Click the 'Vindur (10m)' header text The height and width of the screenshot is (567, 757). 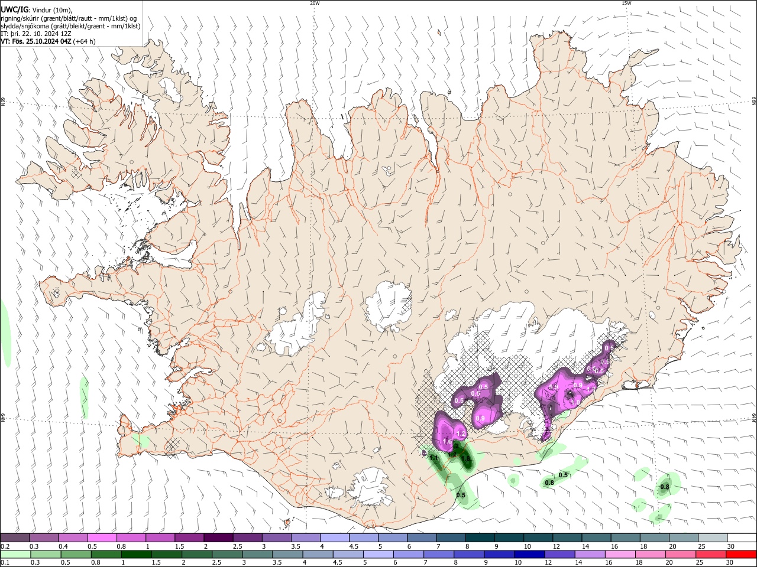(x=51, y=9)
